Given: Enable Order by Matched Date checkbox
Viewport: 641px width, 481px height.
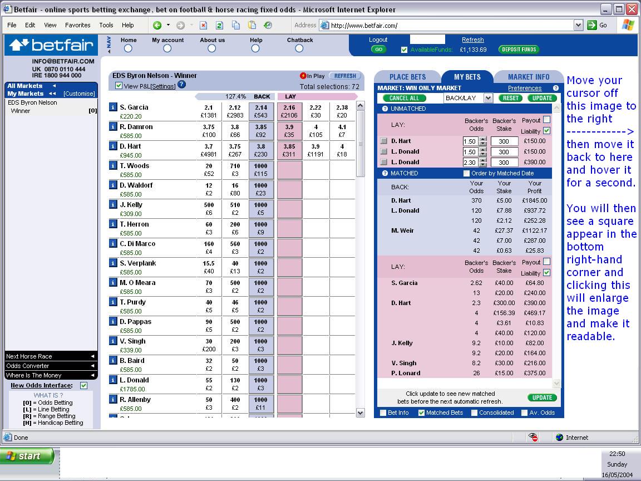Looking at the screenshot, I should tap(466, 173).
